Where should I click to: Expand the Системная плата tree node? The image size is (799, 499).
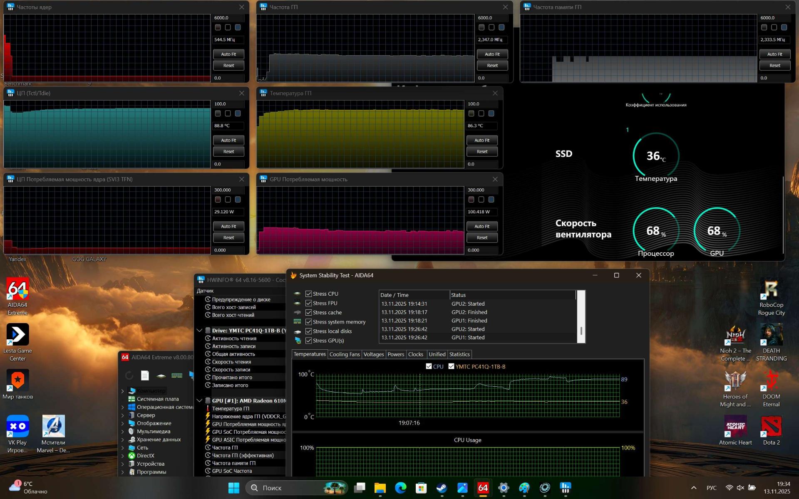pyautogui.click(x=123, y=399)
